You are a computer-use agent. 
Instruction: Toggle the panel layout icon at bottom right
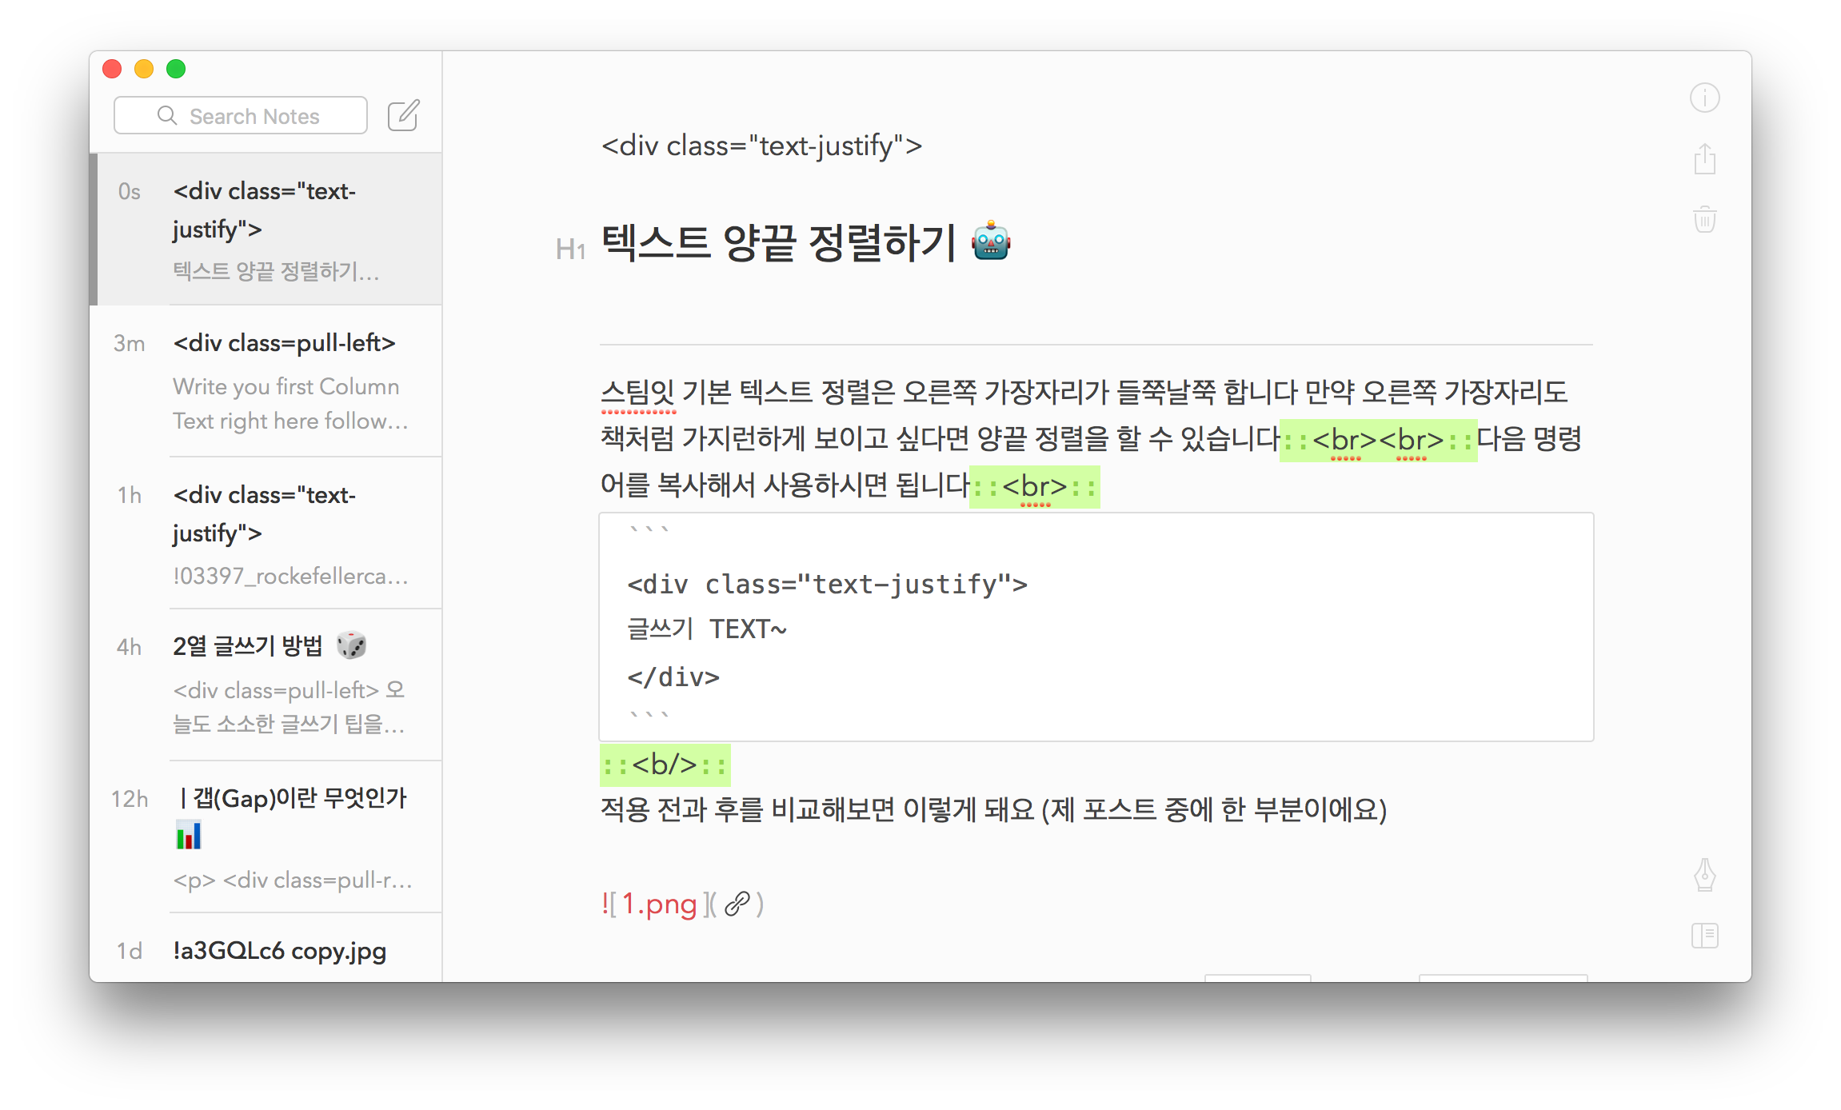click(x=1704, y=935)
